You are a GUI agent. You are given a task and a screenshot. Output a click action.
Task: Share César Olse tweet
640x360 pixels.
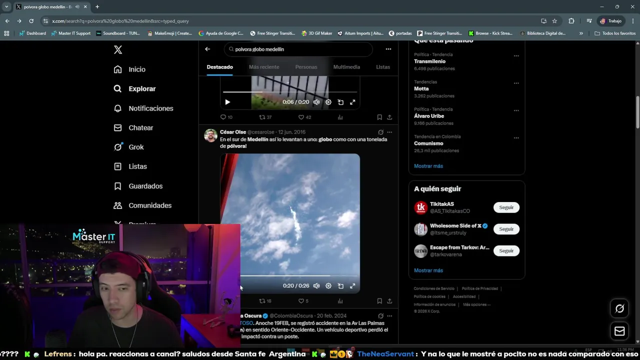tap(389, 301)
